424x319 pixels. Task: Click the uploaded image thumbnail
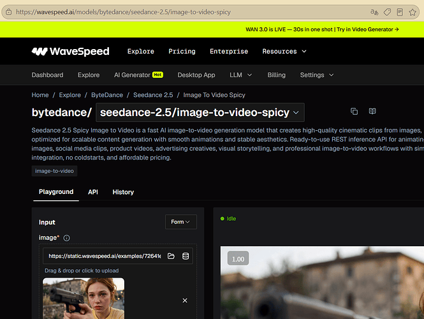click(84, 299)
